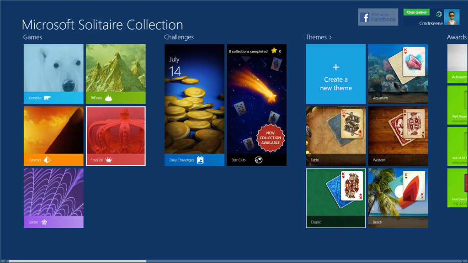The width and height of the screenshot is (468, 263).
Task: Open the Klondike polar bear tile
Action: click(x=53, y=74)
